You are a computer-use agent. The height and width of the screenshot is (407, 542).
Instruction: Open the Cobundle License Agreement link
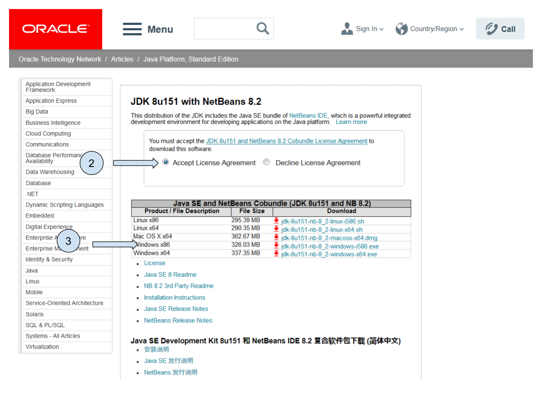(x=287, y=141)
